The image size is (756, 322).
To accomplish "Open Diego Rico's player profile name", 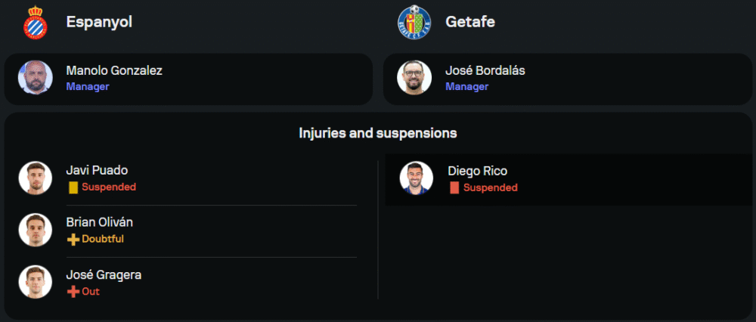I will coord(477,172).
